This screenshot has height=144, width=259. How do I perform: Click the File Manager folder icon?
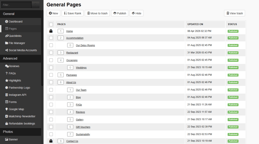click(x=7, y=43)
